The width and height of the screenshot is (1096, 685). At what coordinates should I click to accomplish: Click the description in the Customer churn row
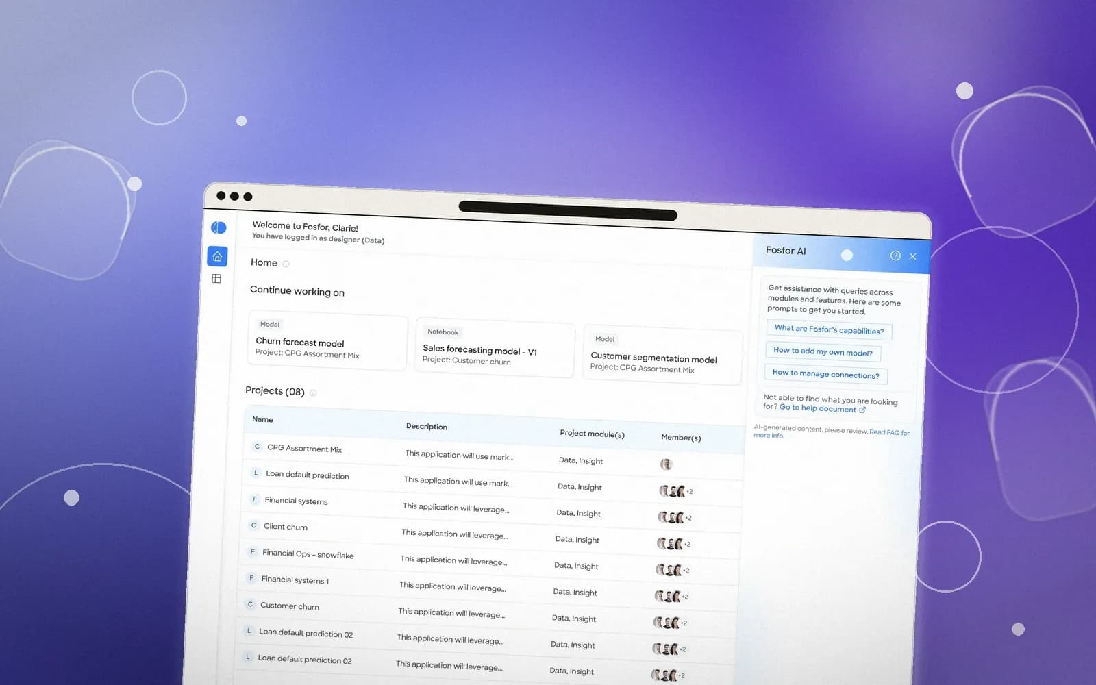point(451,613)
